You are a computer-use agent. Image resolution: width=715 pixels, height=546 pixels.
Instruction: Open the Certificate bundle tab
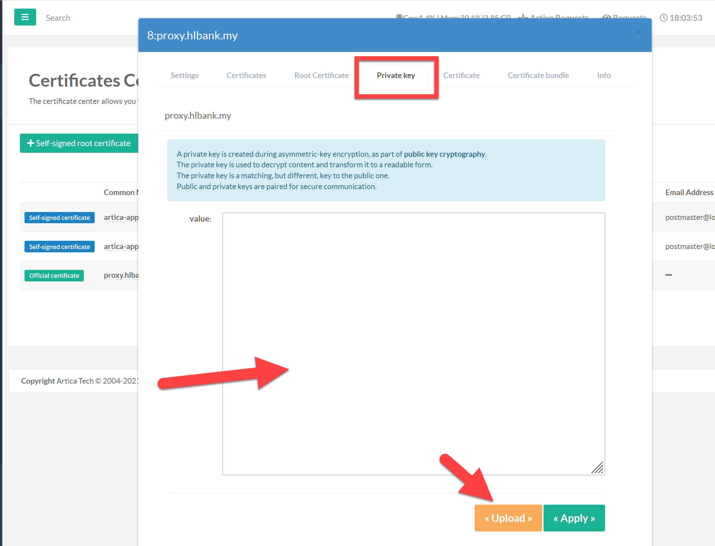tap(538, 75)
